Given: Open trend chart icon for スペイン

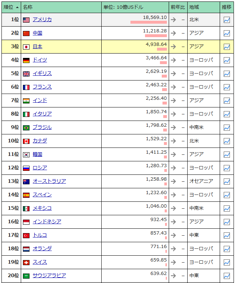Looking at the screenshot, I should [x=227, y=195].
